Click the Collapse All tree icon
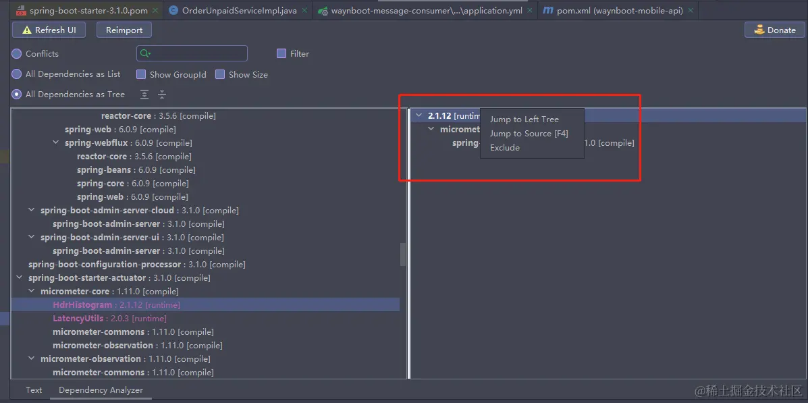The image size is (808, 403). pos(162,95)
